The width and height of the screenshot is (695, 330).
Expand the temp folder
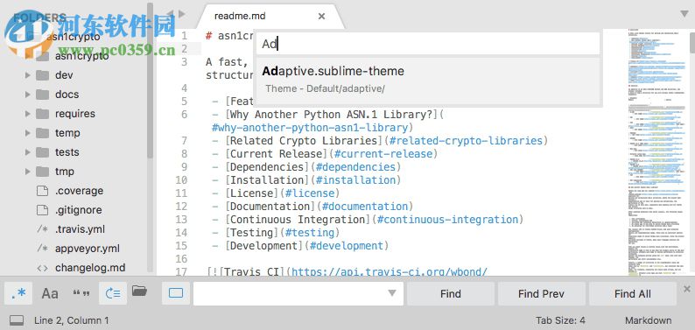27,133
